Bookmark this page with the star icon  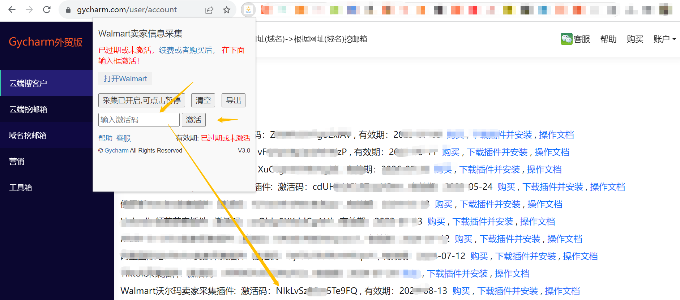[227, 10]
